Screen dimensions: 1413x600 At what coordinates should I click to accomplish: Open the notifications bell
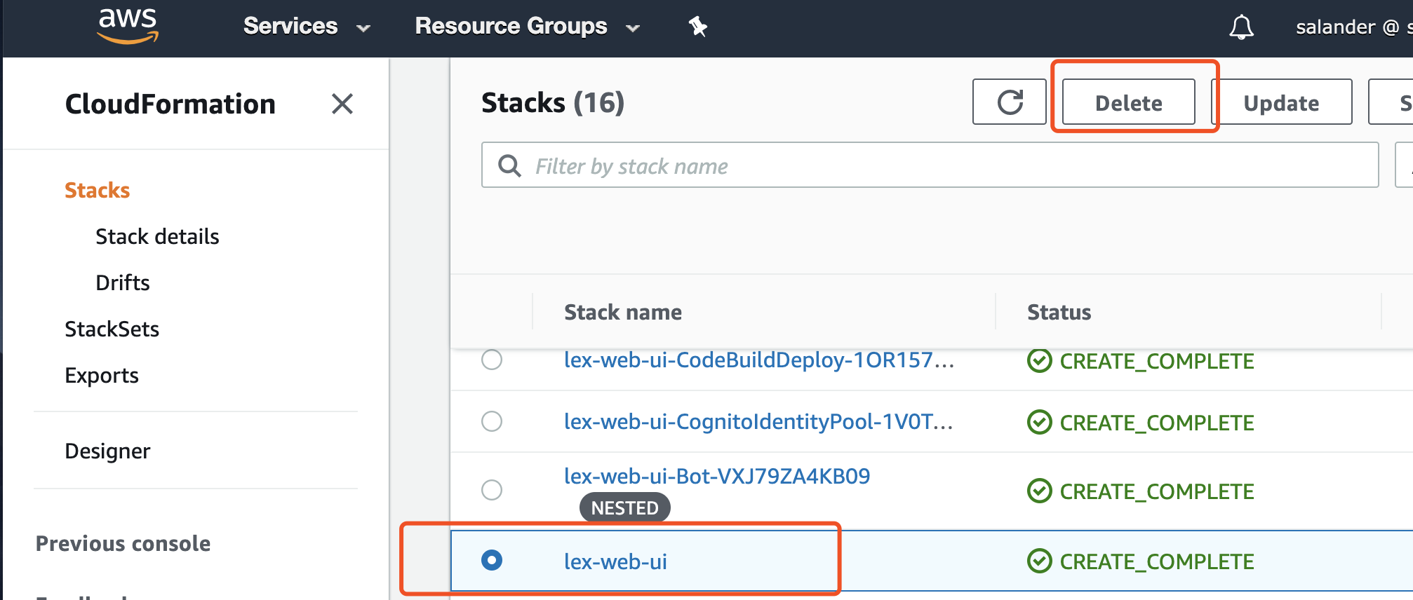[x=1241, y=27]
